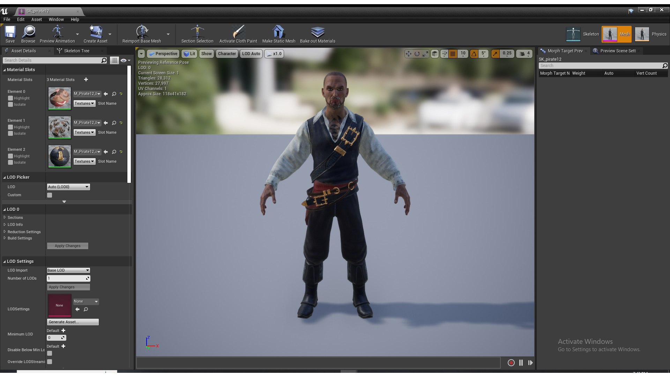Toggle Override LODStreaming checkbox
This screenshot has width=670, height=377.
pos(50,362)
